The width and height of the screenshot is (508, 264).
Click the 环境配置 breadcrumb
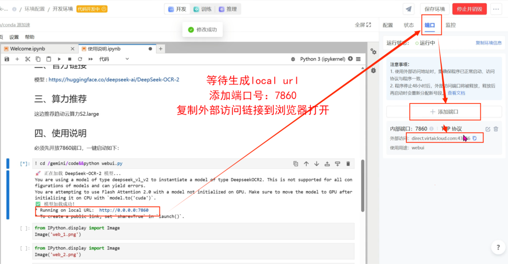point(35,9)
